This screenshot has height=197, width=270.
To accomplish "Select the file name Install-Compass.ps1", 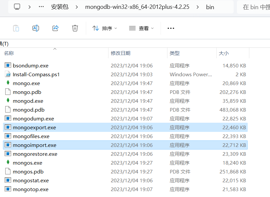I will (x=36, y=74).
